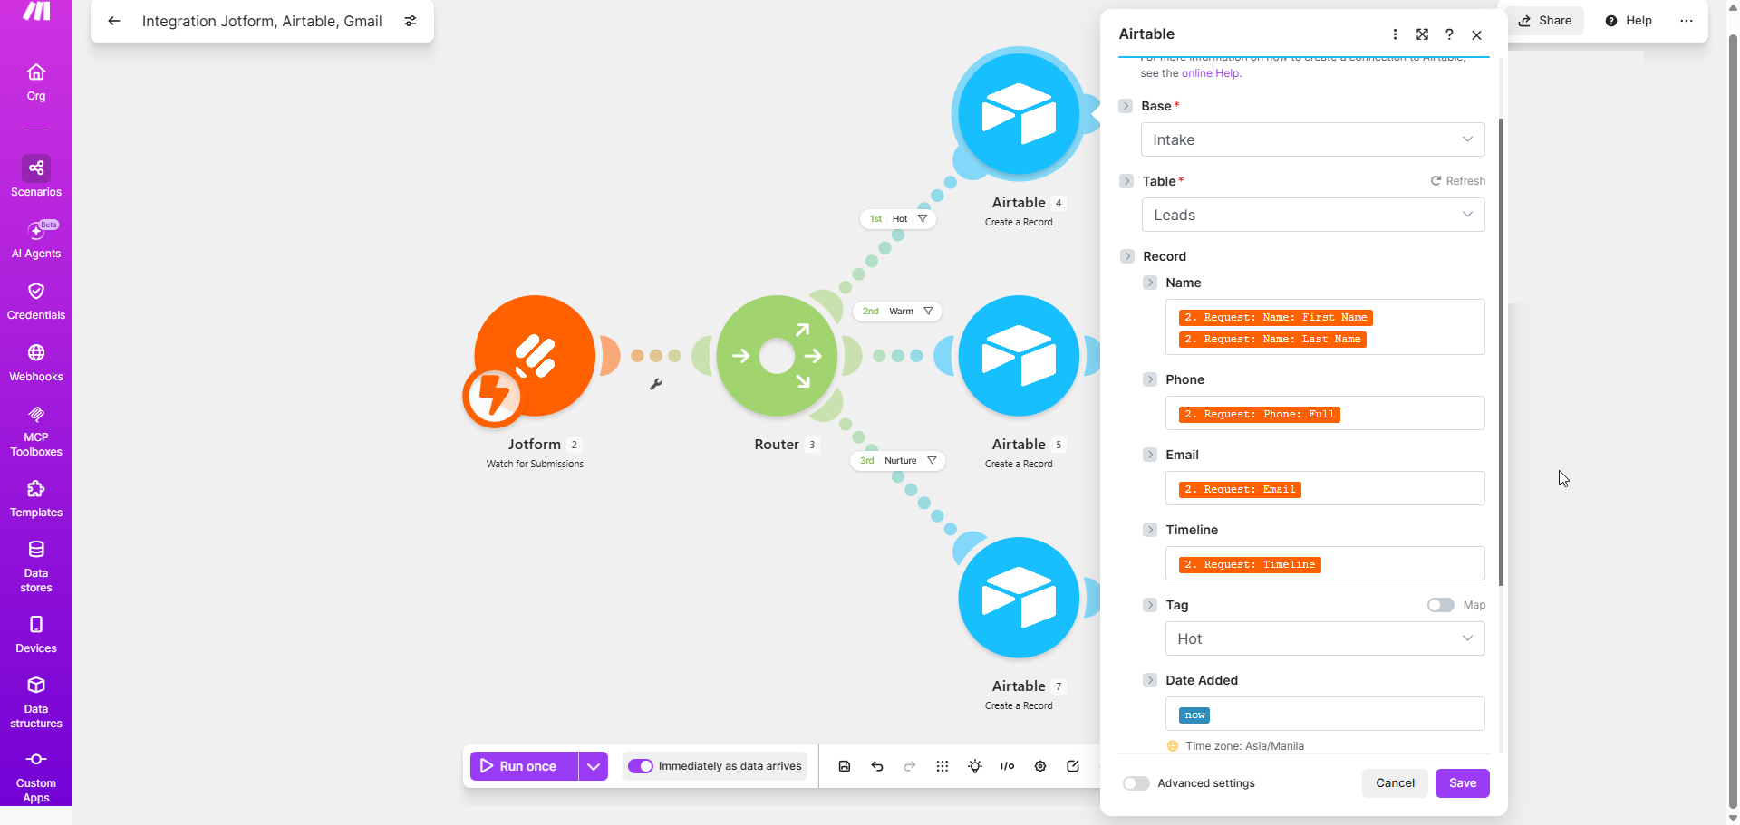Expand the Name field chevron
The image size is (1740, 825).
click(1150, 283)
